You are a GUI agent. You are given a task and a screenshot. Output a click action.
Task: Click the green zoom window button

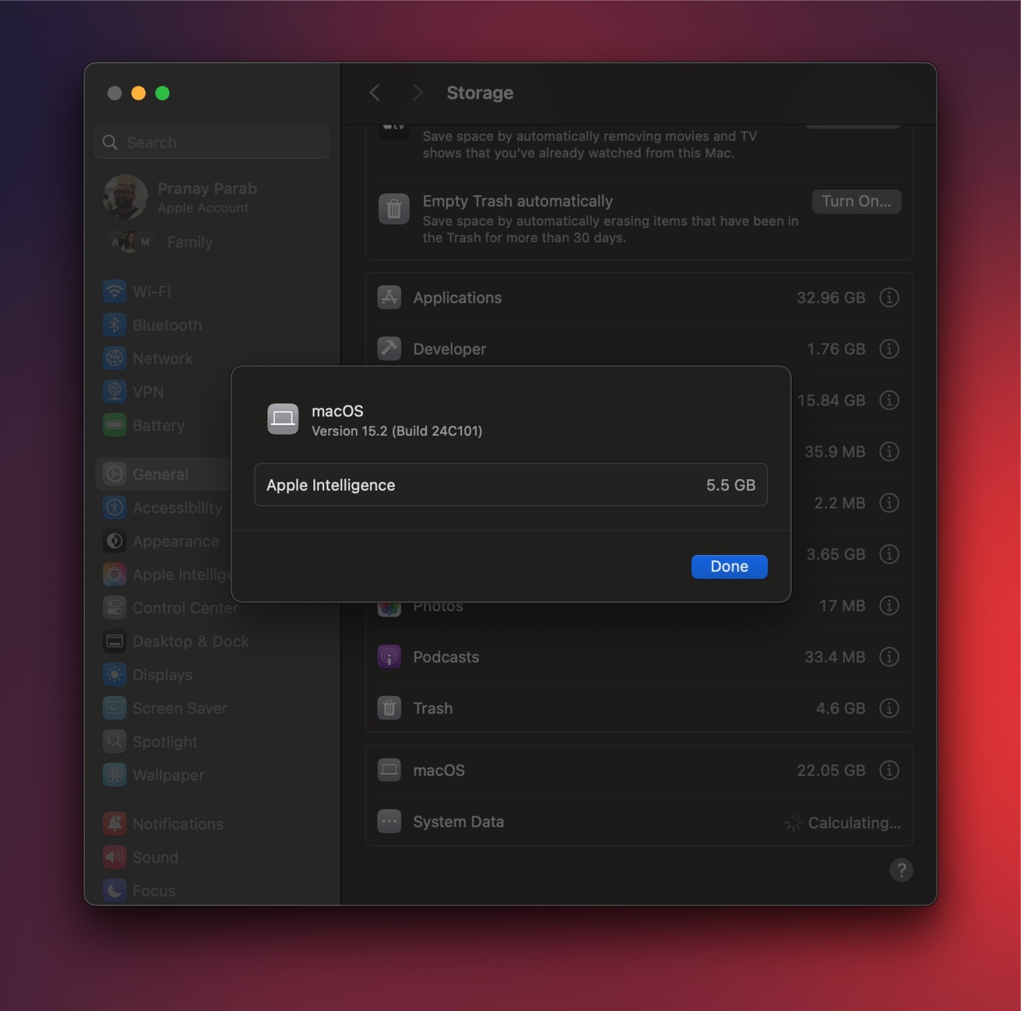pos(162,93)
